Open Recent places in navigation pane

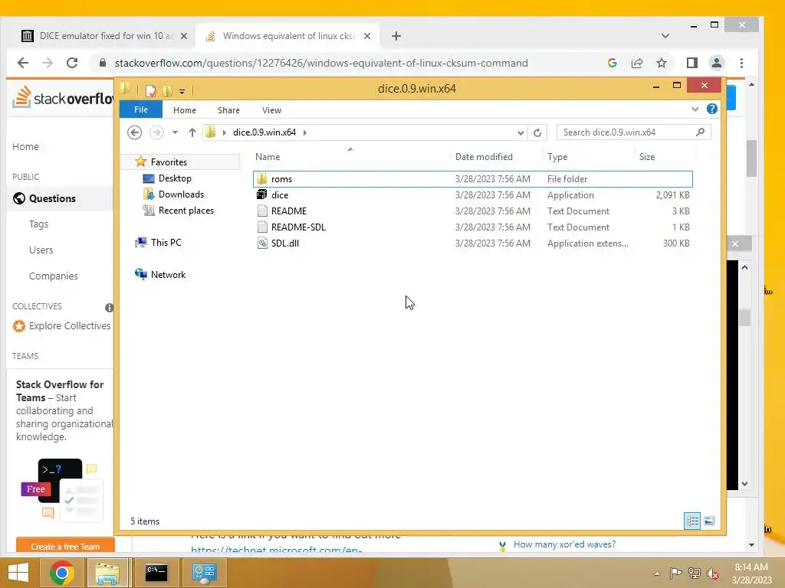pos(186,211)
